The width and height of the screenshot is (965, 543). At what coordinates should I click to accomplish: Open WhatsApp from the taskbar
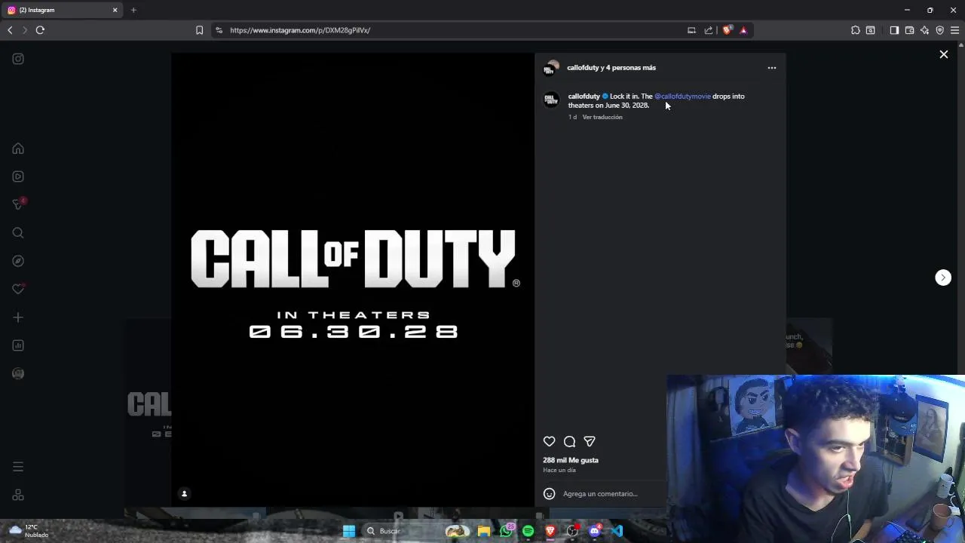506,531
